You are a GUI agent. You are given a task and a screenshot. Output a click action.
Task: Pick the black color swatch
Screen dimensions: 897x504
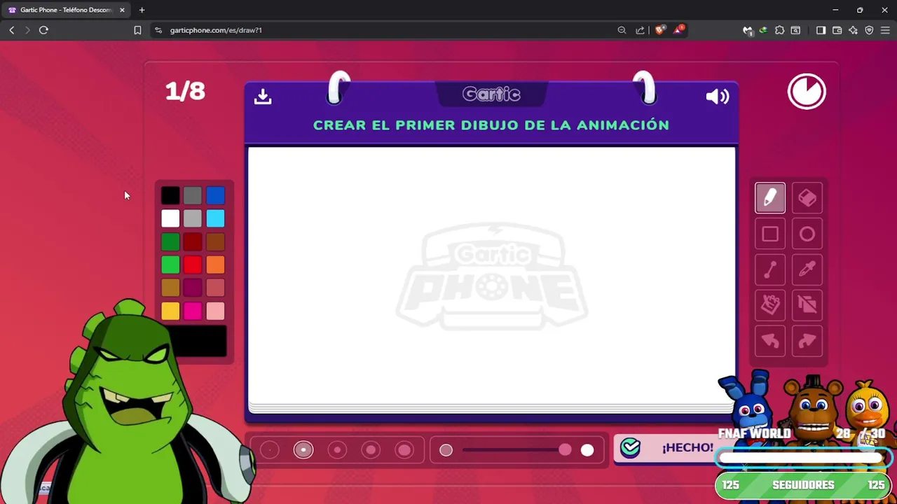tap(170, 196)
